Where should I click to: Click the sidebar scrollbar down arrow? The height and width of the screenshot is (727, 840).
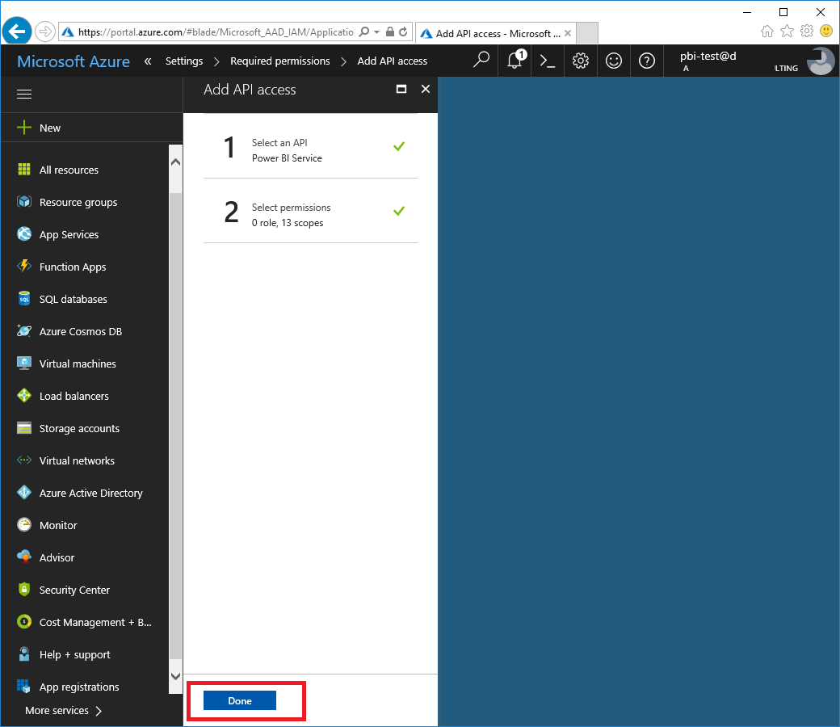175,676
